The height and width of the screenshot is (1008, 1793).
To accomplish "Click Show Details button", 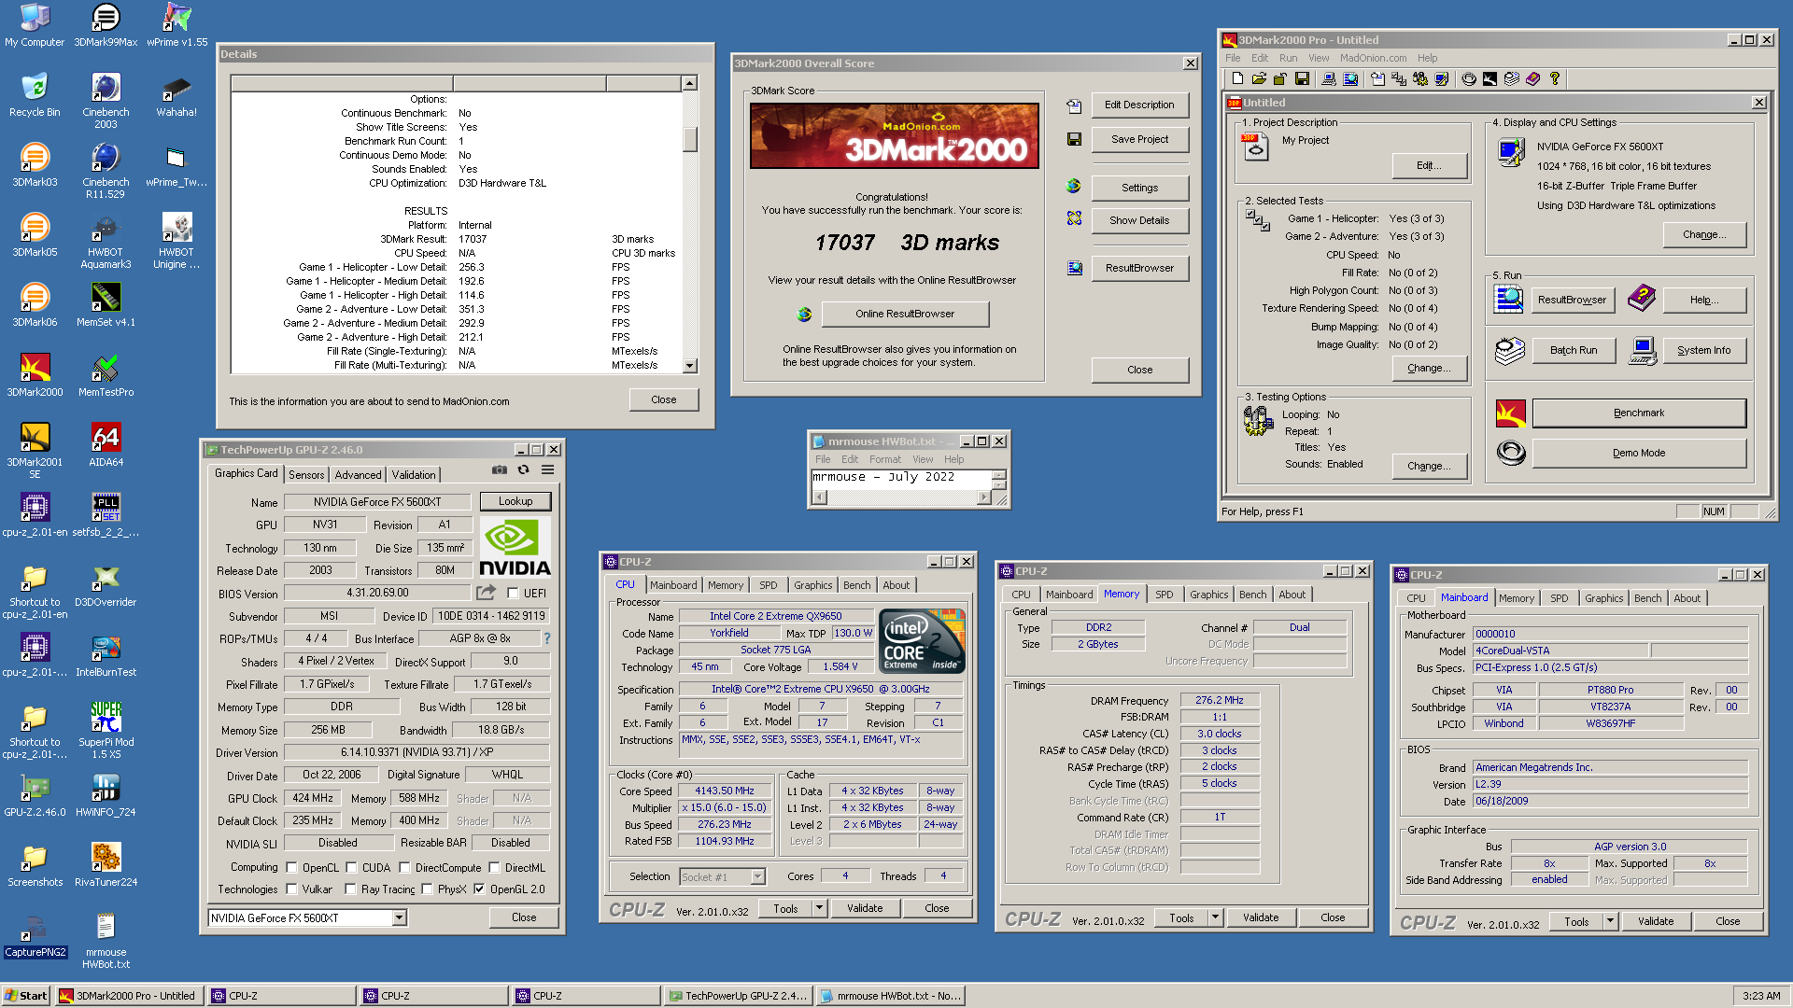I will (x=1139, y=220).
